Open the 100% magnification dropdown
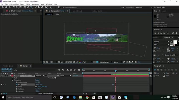 point(53,62)
